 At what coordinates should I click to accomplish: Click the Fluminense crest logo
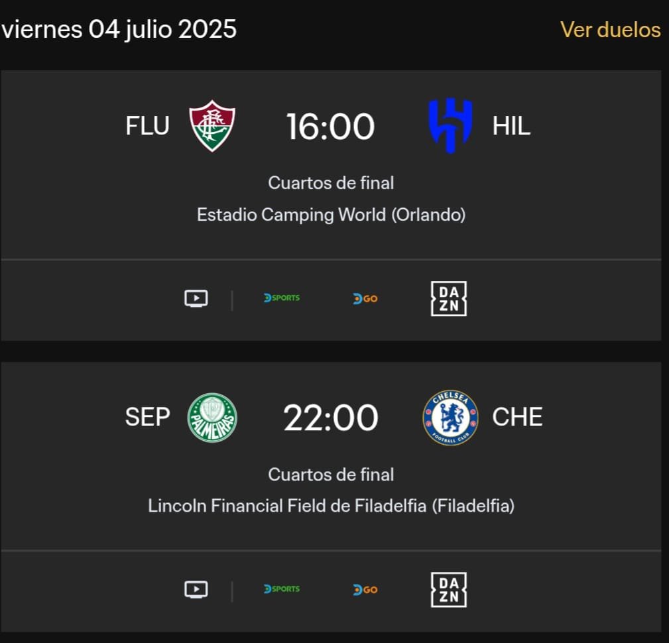point(212,125)
